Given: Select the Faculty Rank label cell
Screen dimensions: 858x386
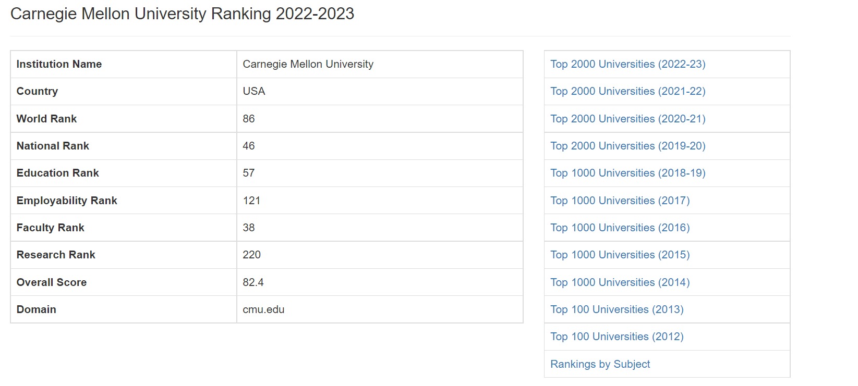Looking at the screenshot, I should point(124,228).
